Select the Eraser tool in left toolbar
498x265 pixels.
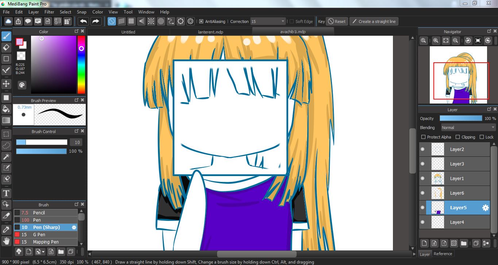point(6,47)
